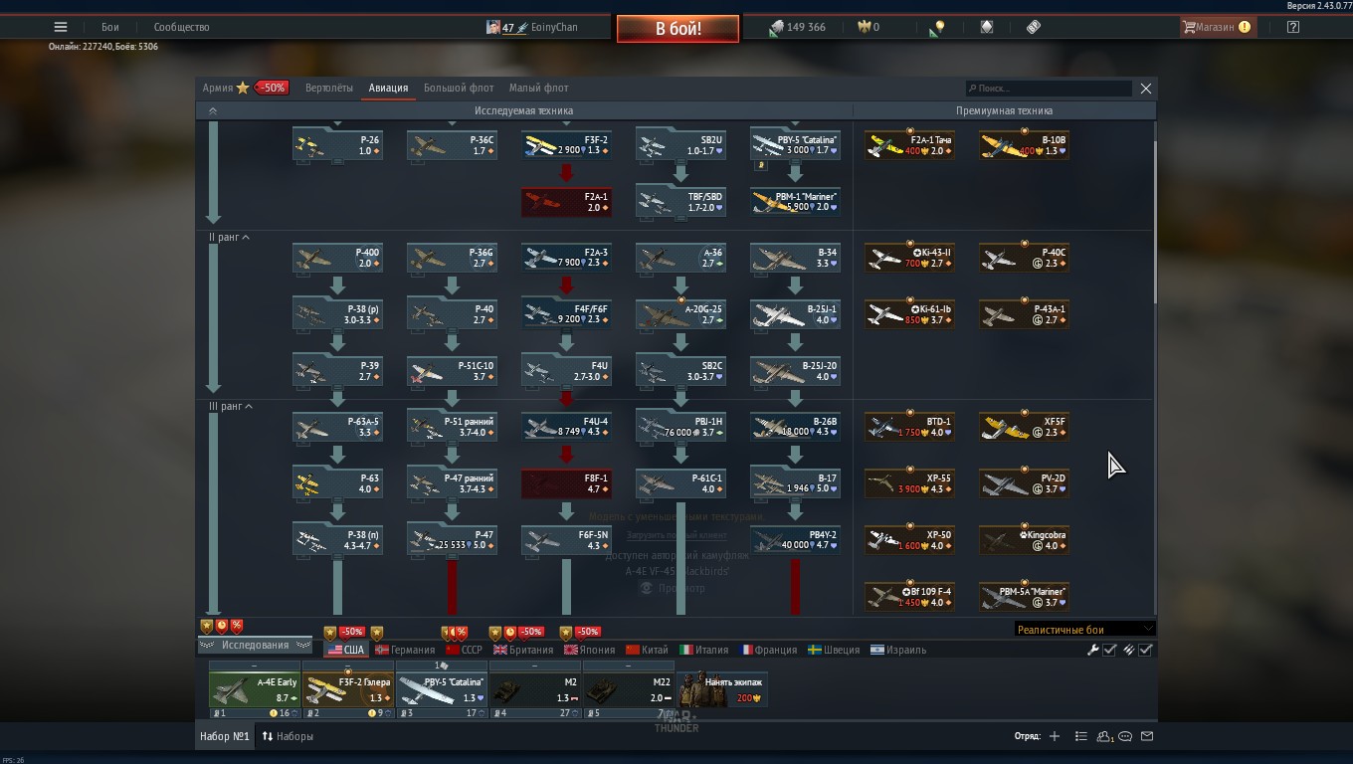Select the Япония nation tab
Image resolution: width=1353 pixels, height=764 pixels.
pyautogui.click(x=589, y=650)
